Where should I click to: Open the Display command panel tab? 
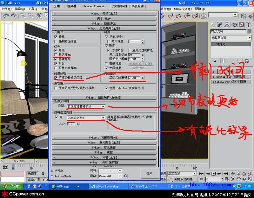241,25
